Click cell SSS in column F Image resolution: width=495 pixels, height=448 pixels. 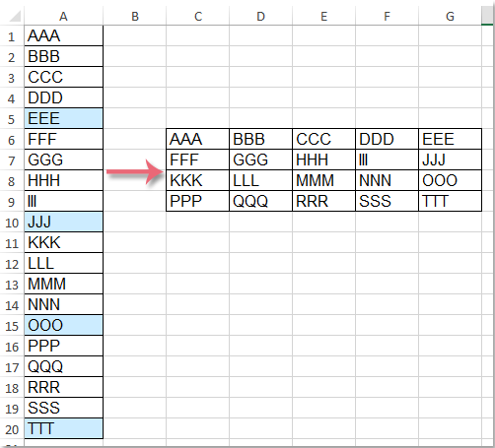[x=387, y=201]
